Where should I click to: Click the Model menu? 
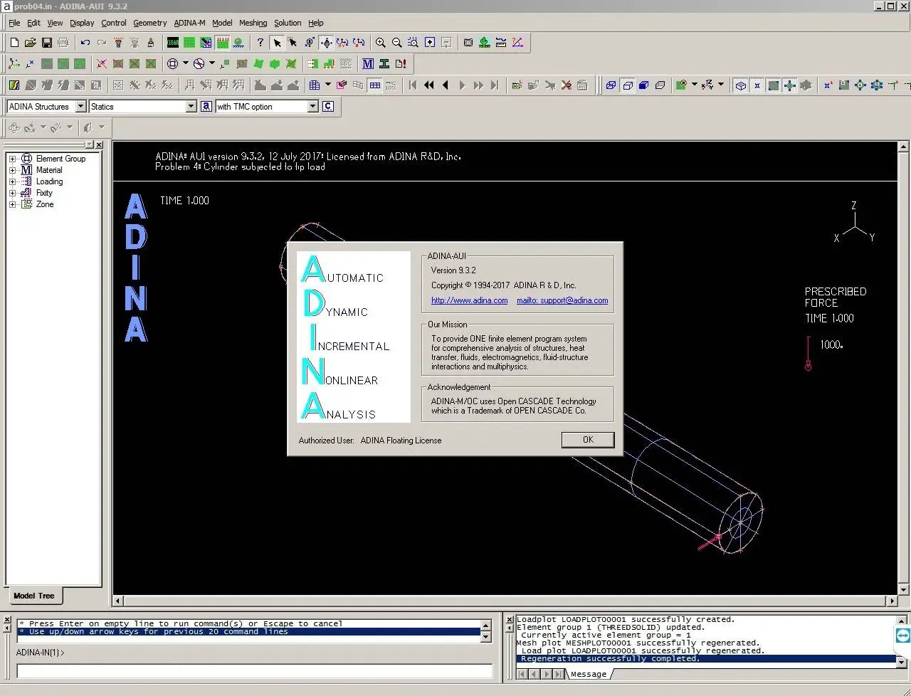(x=222, y=23)
